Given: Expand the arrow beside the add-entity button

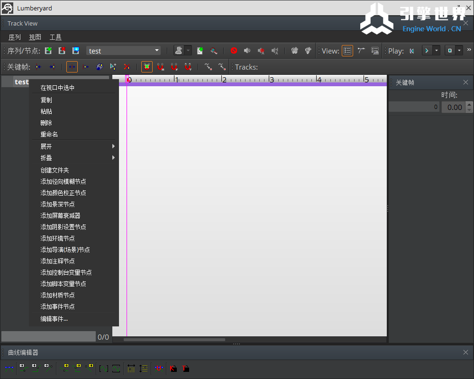Looking at the screenshot, I should [x=188, y=51].
